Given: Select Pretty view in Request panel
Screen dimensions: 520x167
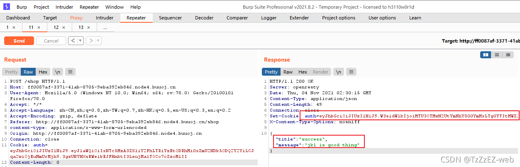Looking at the screenshot, I should click(x=12, y=72).
